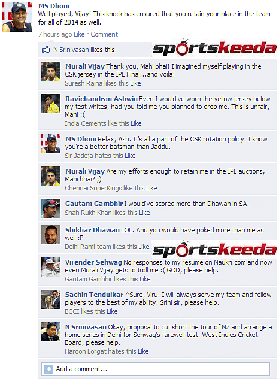Click the thumbs-up icon beside N Srinivasan
The width and height of the screenshot is (279, 382).
pos(46,50)
